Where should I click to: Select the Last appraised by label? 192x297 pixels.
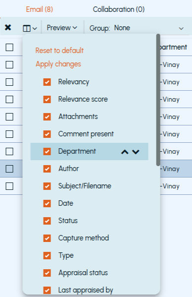86,290
